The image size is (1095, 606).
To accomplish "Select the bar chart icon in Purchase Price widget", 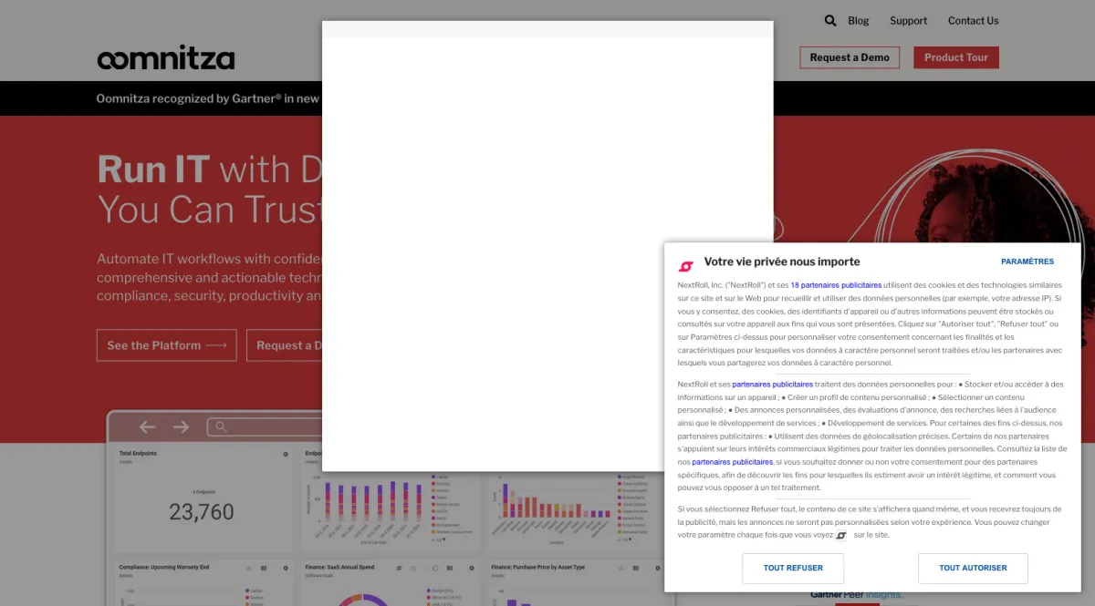I will [x=623, y=567].
